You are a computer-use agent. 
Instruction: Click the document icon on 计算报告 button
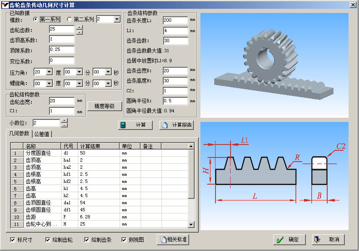point(165,125)
